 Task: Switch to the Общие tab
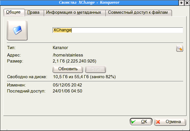tap(14, 12)
